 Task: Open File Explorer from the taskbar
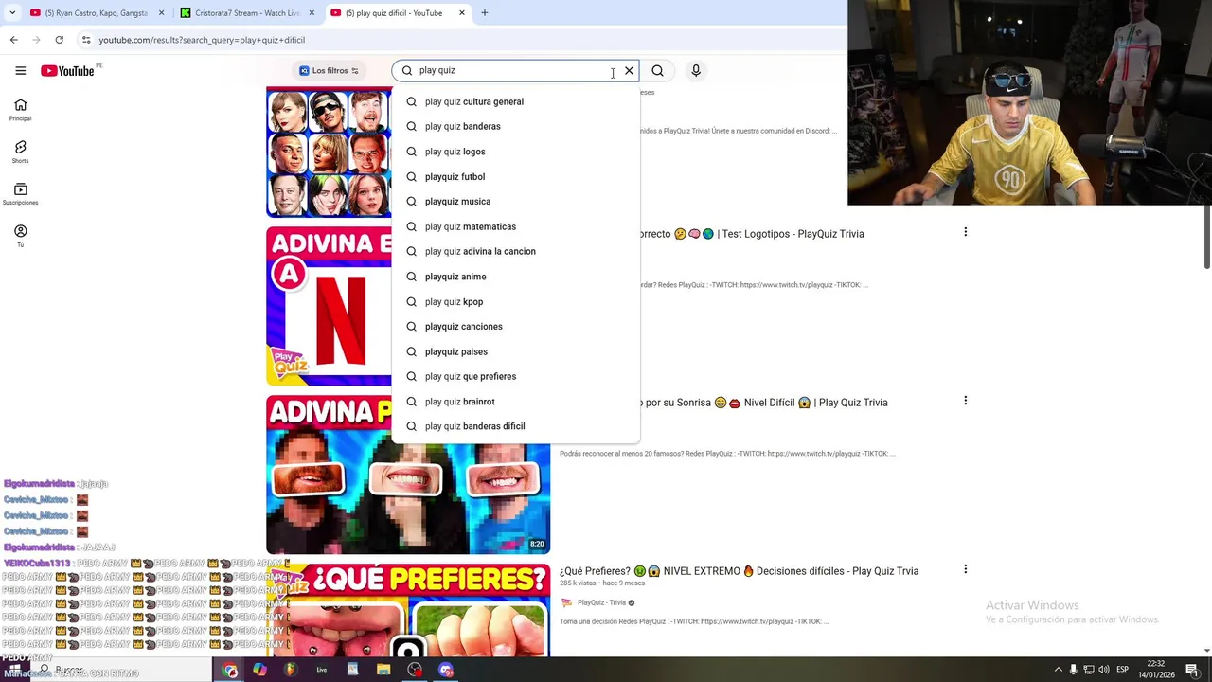coord(383,670)
